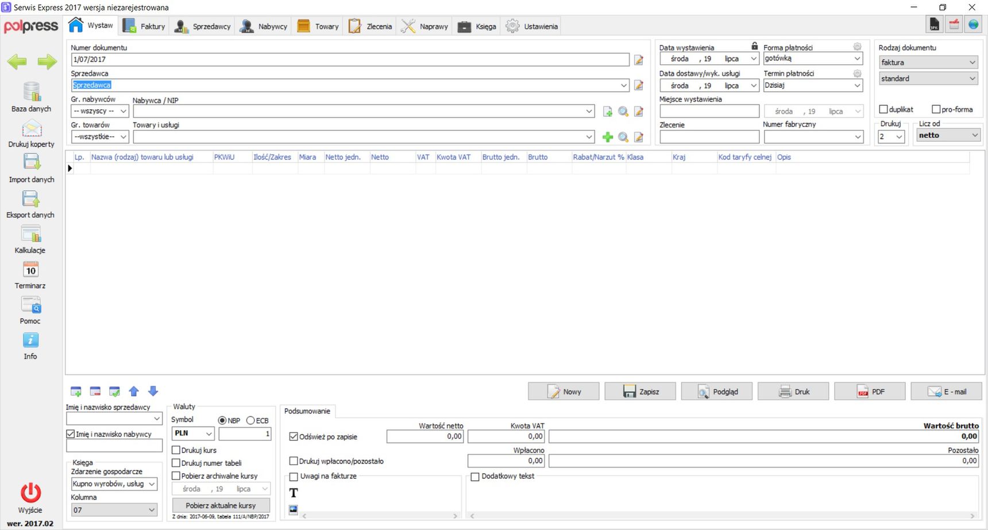
Task: Select the ECB radio button
Action: pyautogui.click(x=250, y=421)
